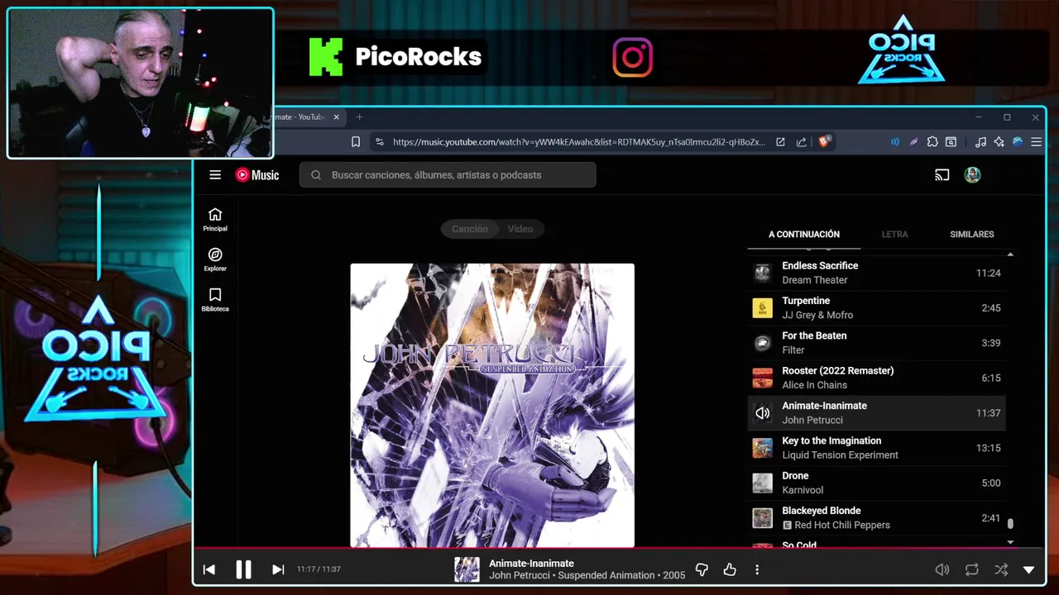Screen dimensions: 1059x595
Task: Click the Instagram logo in the overlay
Action: tap(633, 57)
